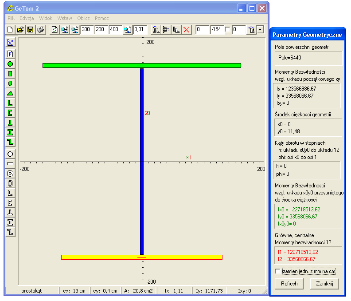Pick the green I-beam section tool

point(10,132)
